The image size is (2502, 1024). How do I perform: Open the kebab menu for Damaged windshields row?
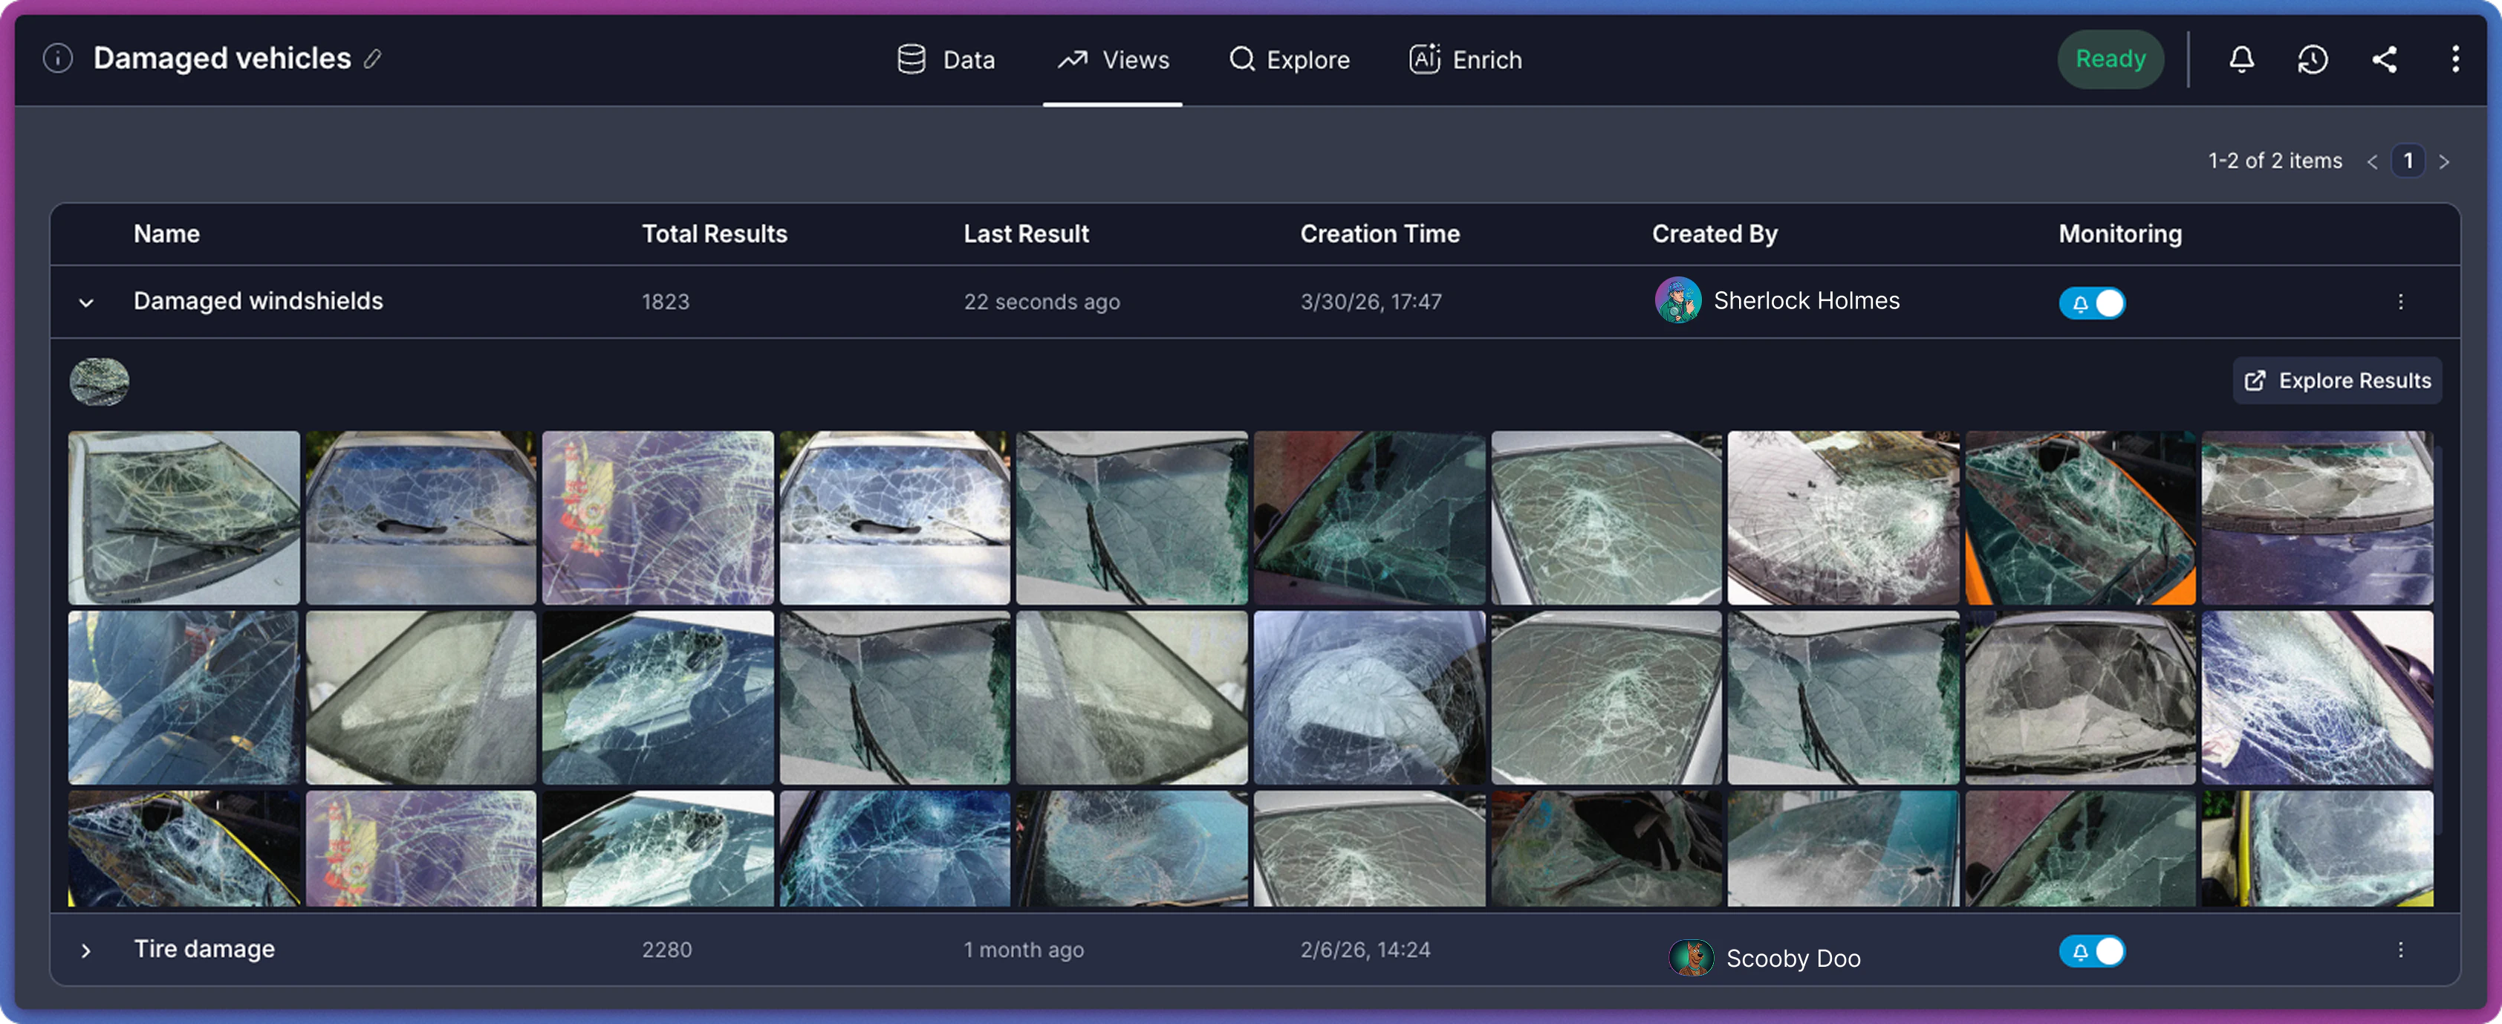click(x=2401, y=302)
